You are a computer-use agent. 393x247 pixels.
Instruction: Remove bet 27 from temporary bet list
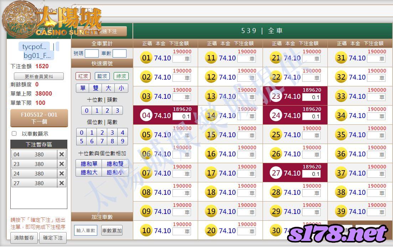click(x=61, y=183)
